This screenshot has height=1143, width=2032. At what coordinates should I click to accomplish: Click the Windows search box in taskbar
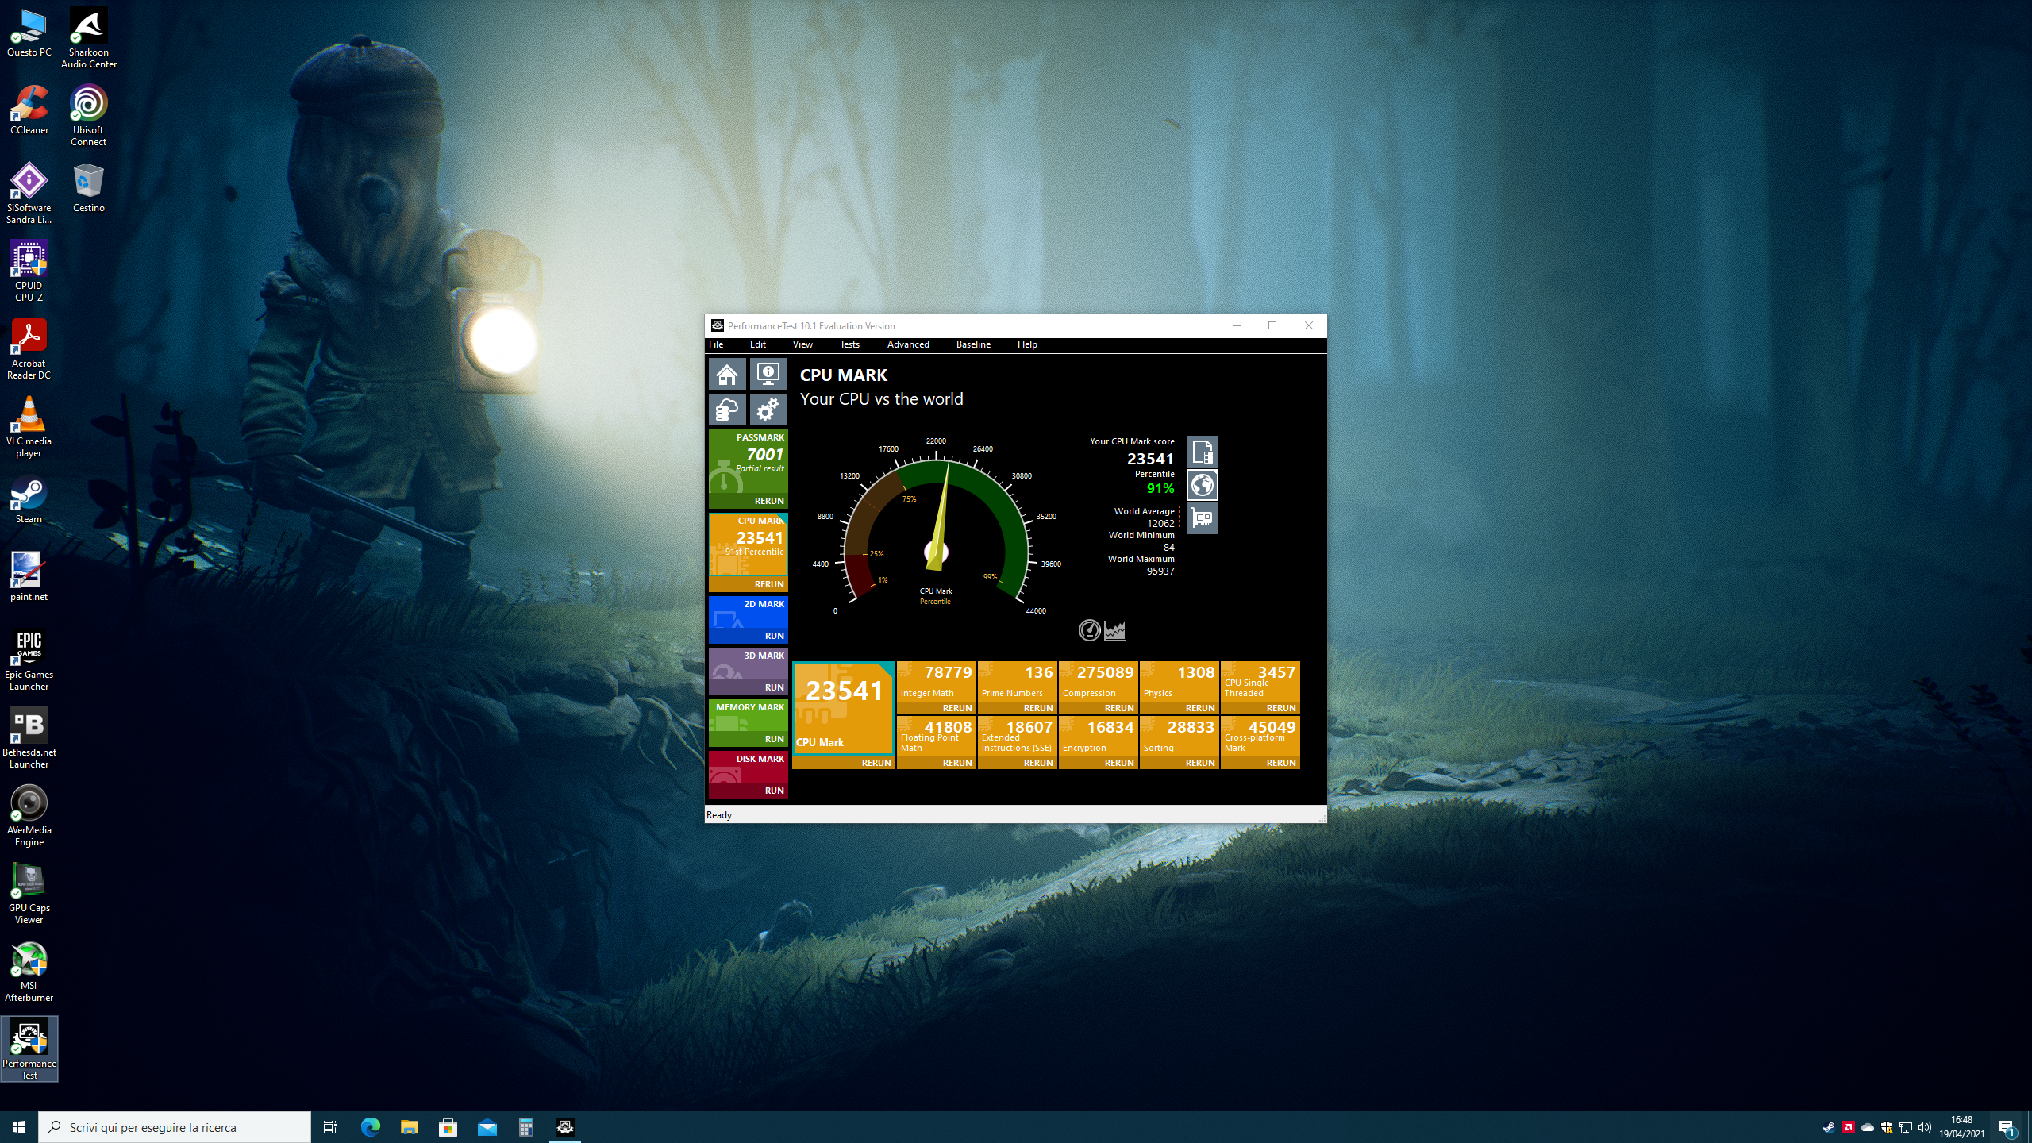click(x=175, y=1127)
